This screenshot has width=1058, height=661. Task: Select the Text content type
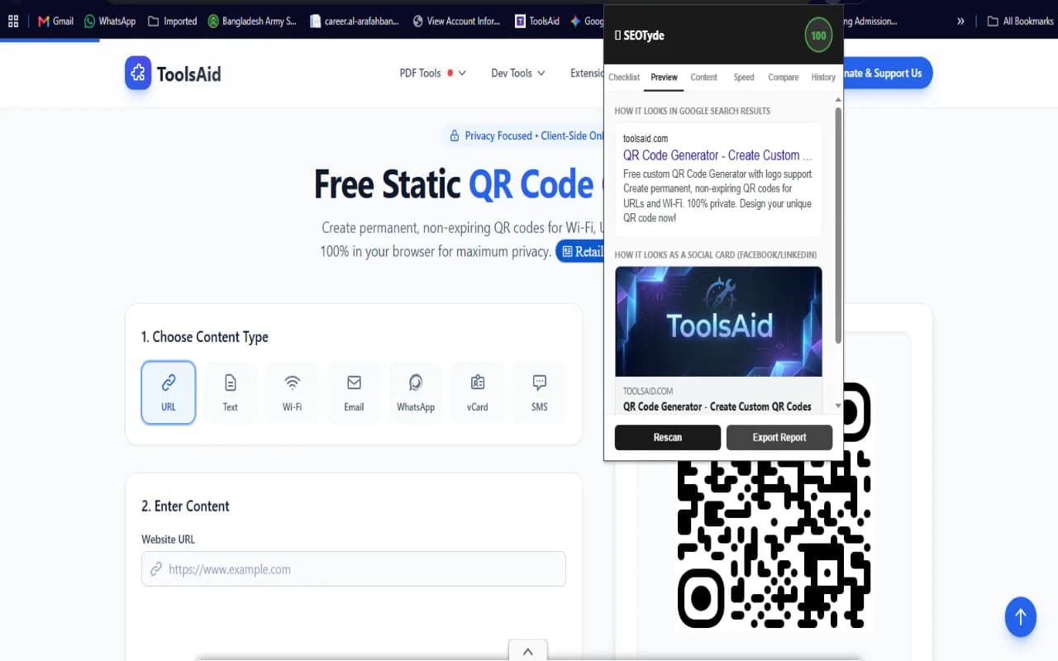click(x=230, y=392)
